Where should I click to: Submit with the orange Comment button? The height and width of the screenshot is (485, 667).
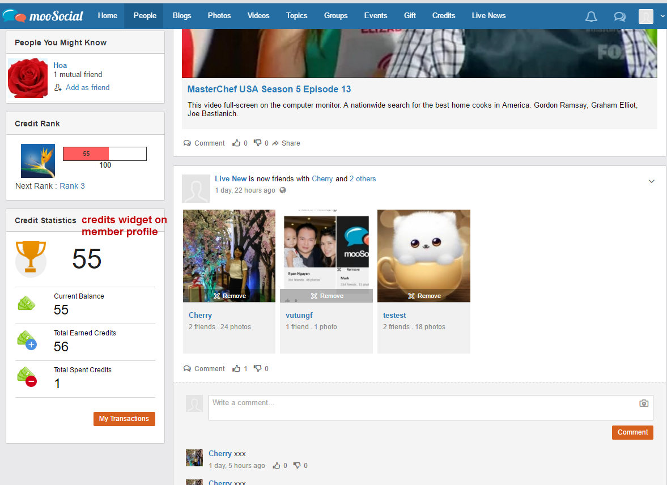(x=632, y=432)
